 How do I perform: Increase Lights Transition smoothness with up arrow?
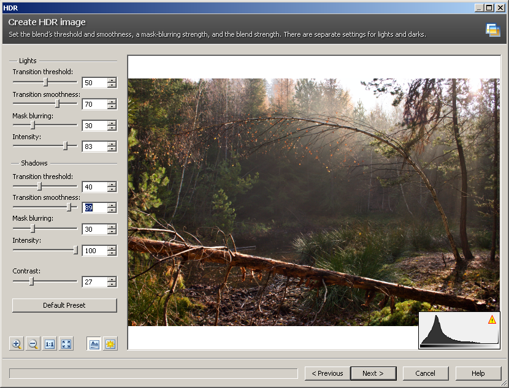click(112, 102)
